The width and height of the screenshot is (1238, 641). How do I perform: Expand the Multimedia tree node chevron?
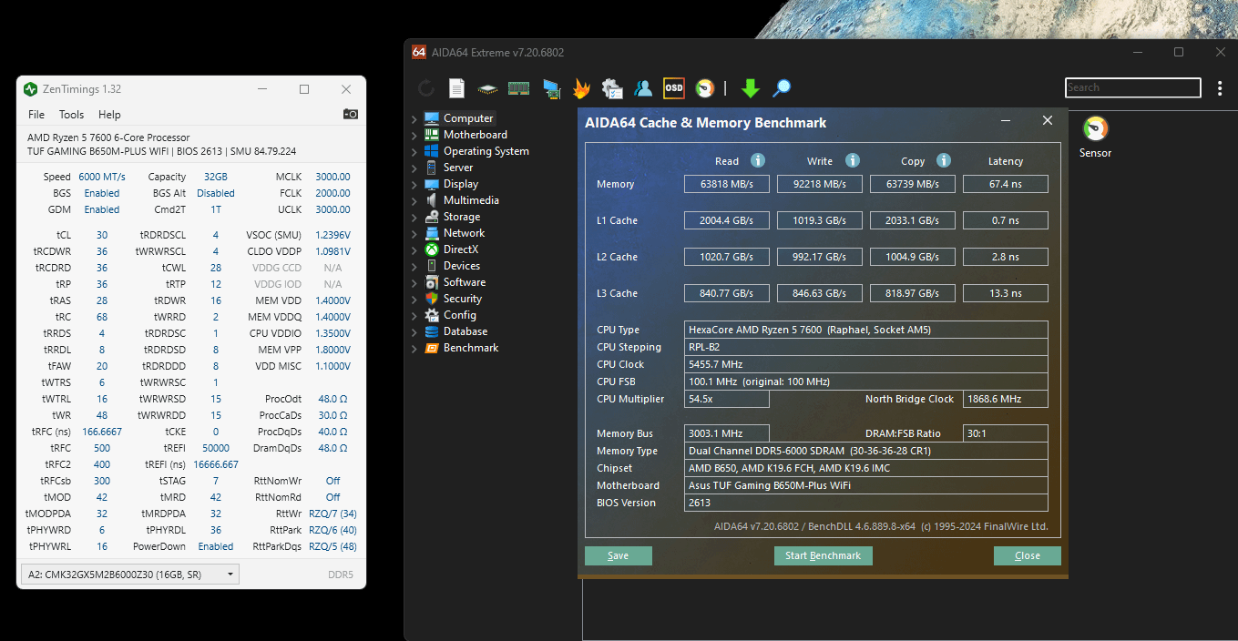click(x=414, y=201)
